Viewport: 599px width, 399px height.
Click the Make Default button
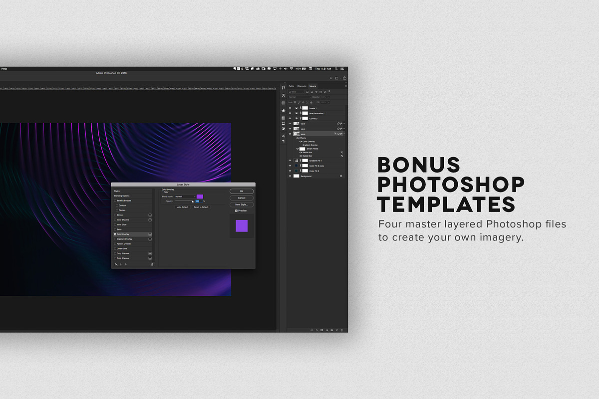click(183, 207)
